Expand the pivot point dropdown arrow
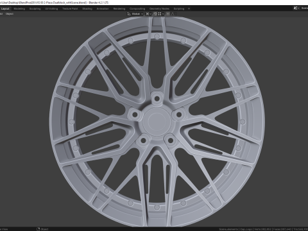 point(150,14)
